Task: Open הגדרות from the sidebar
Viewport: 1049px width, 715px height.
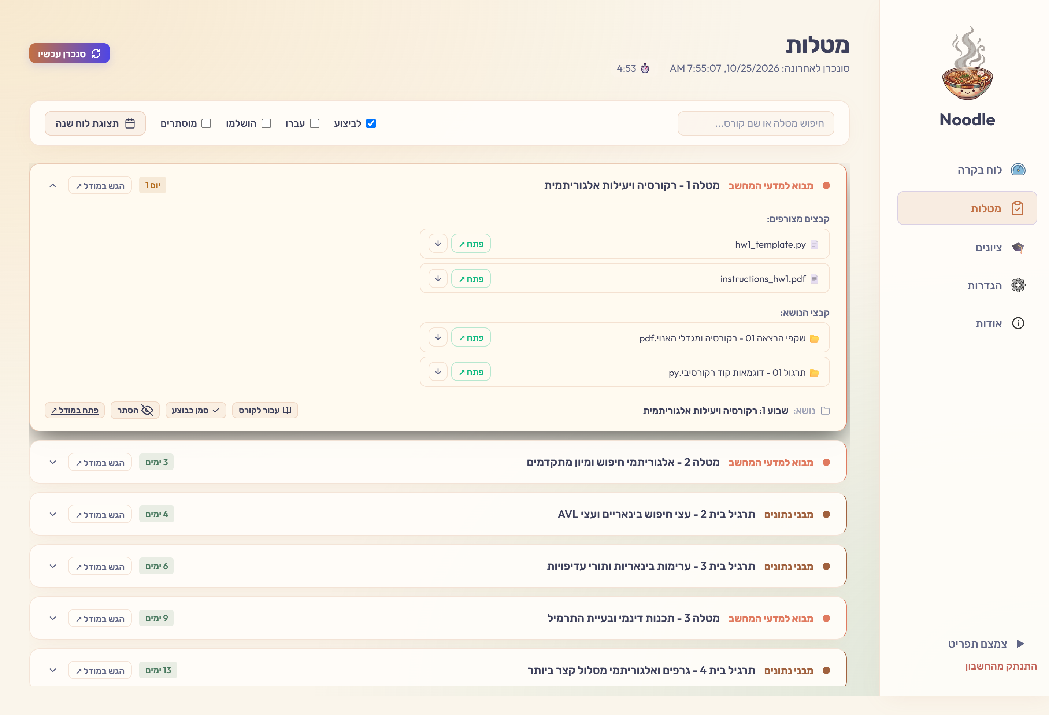Action: 967,285
